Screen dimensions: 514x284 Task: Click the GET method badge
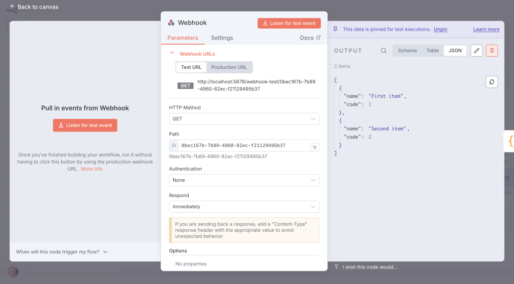point(185,85)
